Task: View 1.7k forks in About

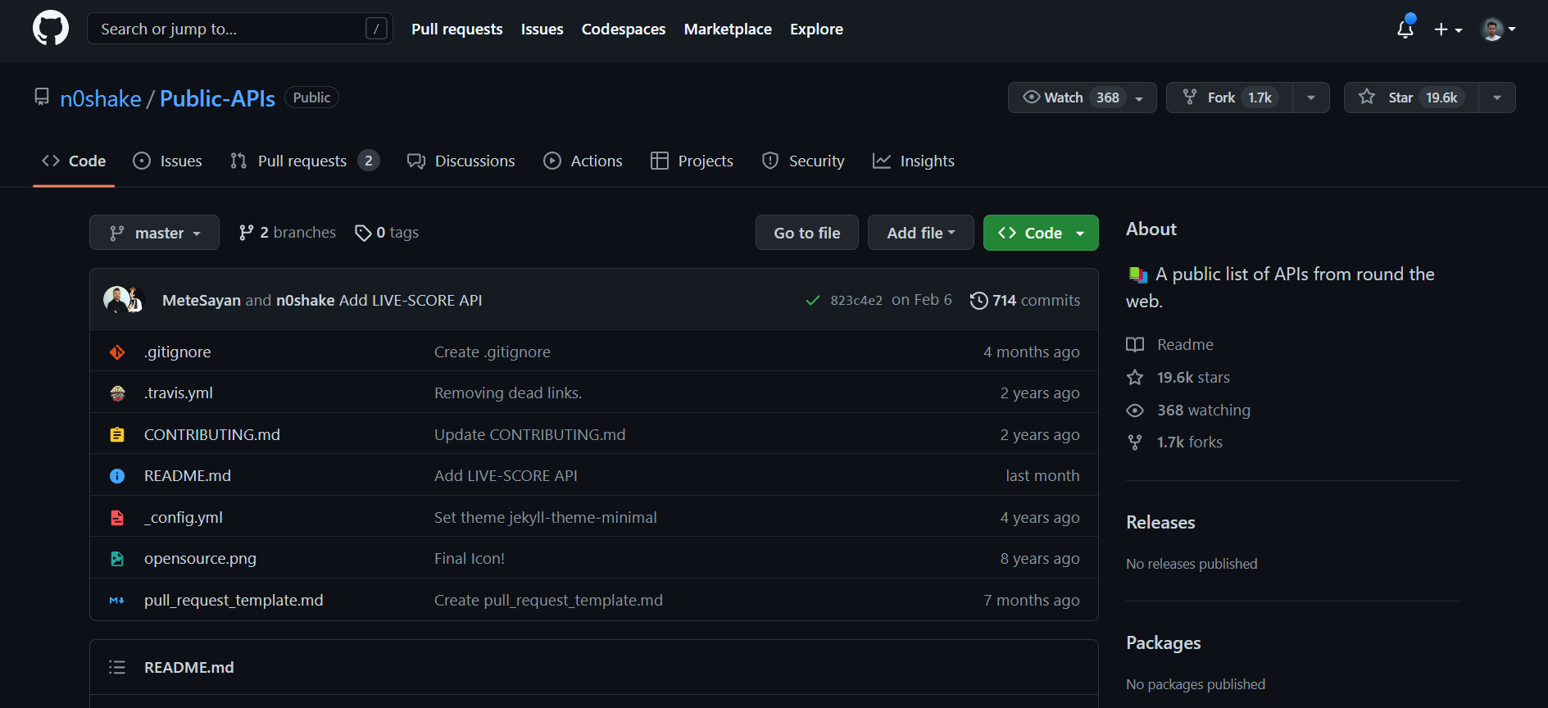Action: tap(1174, 442)
